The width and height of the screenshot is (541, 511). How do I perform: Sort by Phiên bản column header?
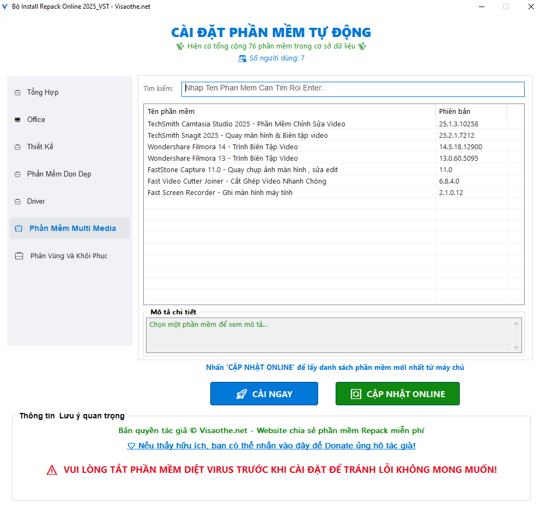[471, 112]
